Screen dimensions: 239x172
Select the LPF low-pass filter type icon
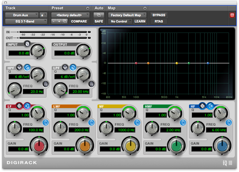pos(73,68)
